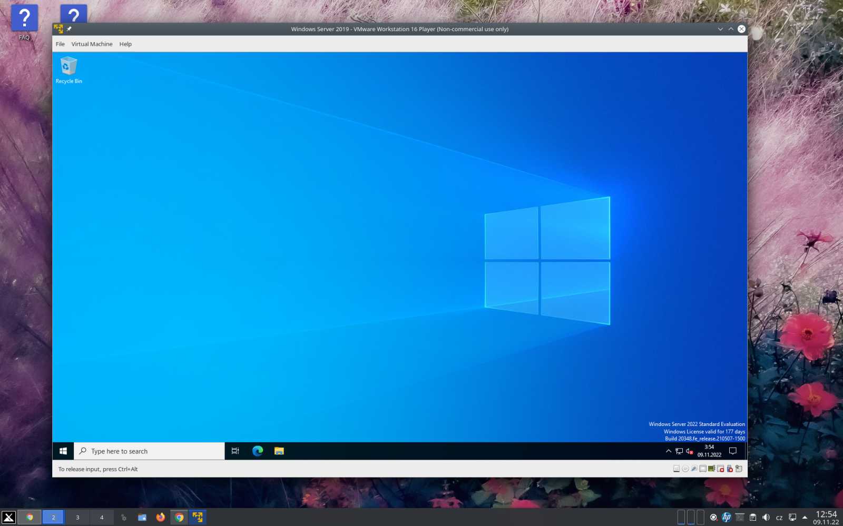Open the host application launcher menu
This screenshot has width=843, height=526.
point(8,517)
